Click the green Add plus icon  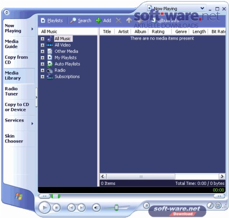[99, 20]
